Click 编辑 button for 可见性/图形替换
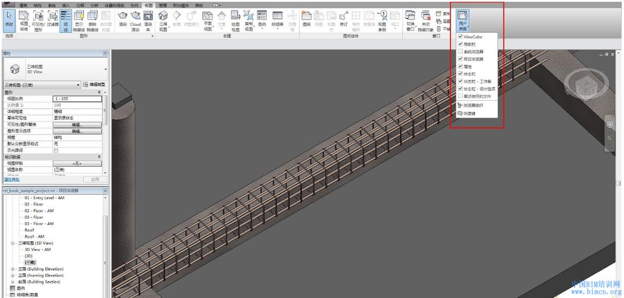 point(77,125)
